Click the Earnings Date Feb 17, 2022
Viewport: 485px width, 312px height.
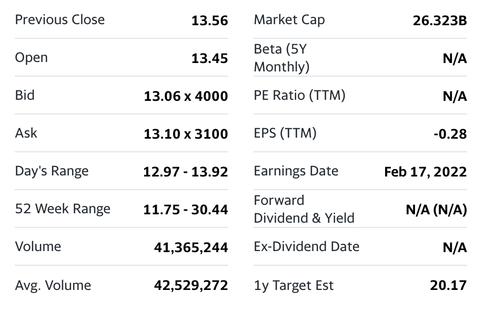tap(425, 172)
